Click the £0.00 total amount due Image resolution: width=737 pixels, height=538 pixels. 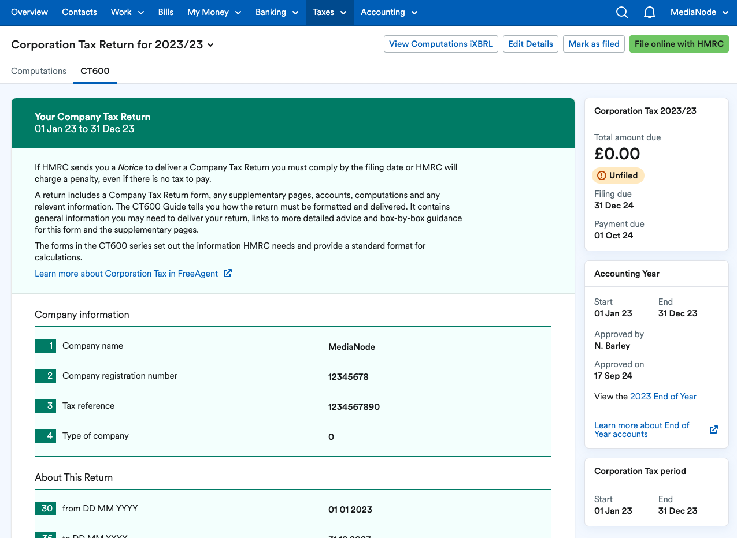[x=617, y=154]
